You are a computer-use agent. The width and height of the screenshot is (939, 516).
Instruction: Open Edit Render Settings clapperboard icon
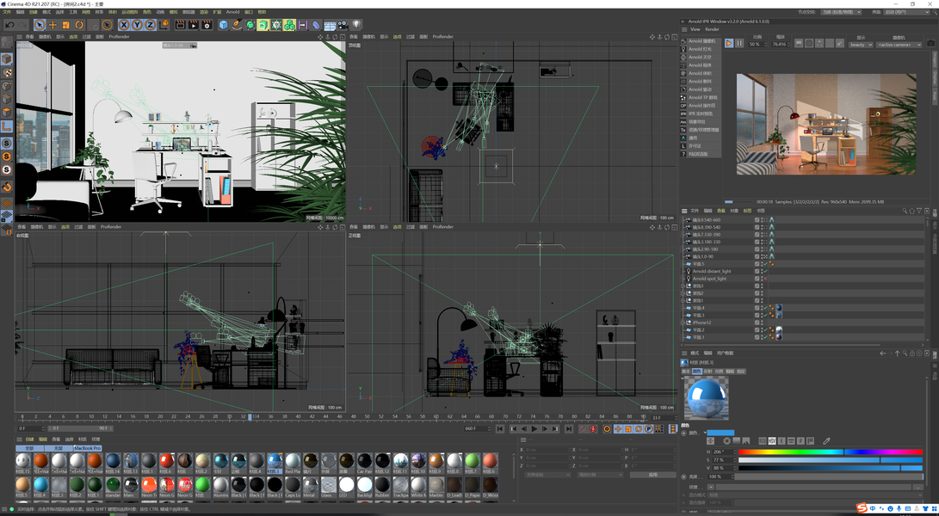[207, 25]
